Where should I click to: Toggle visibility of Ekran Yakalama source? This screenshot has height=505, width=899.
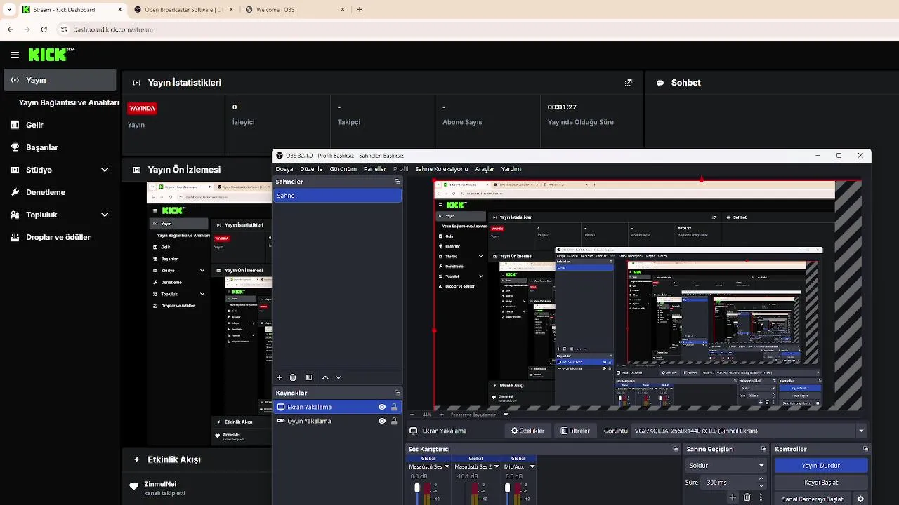(382, 407)
